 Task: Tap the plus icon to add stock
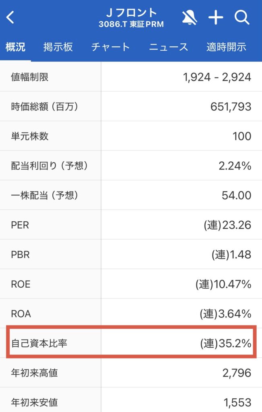[216, 18]
